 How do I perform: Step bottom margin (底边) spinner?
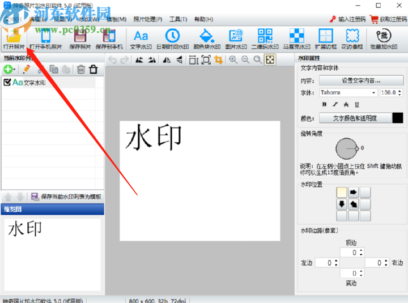point(361,273)
